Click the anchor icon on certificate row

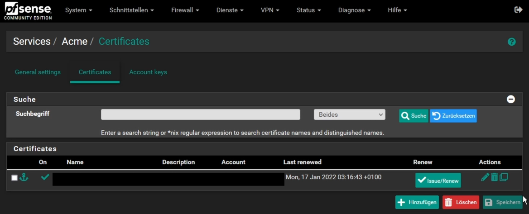[24, 177]
